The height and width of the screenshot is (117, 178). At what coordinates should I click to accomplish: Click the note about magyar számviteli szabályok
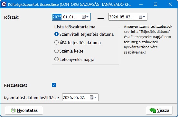coord(148,39)
